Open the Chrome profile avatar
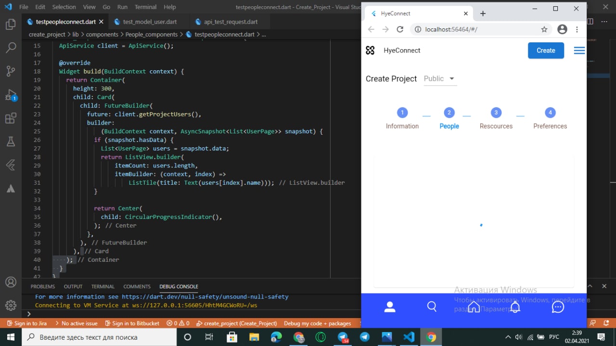The image size is (616, 346). 562,29
